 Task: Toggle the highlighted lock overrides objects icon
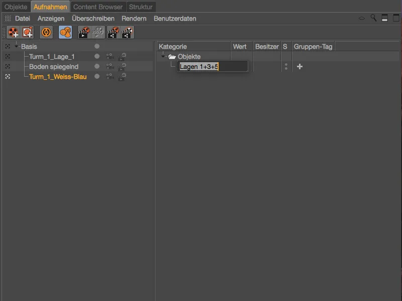click(65, 32)
